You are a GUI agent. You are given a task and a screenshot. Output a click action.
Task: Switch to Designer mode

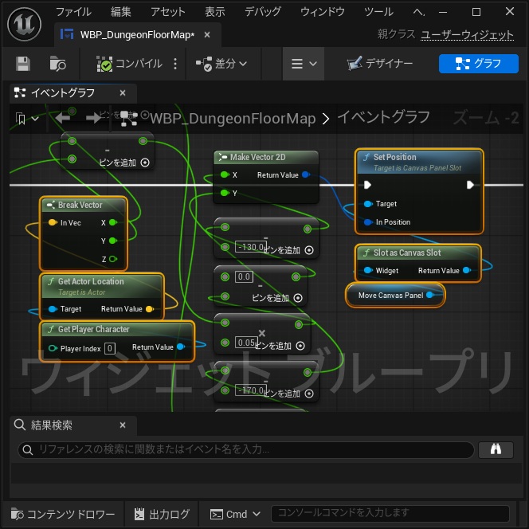coord(380,64)
